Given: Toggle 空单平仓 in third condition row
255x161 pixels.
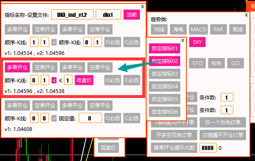Looking at the screenshot, I should pos(100,106).
